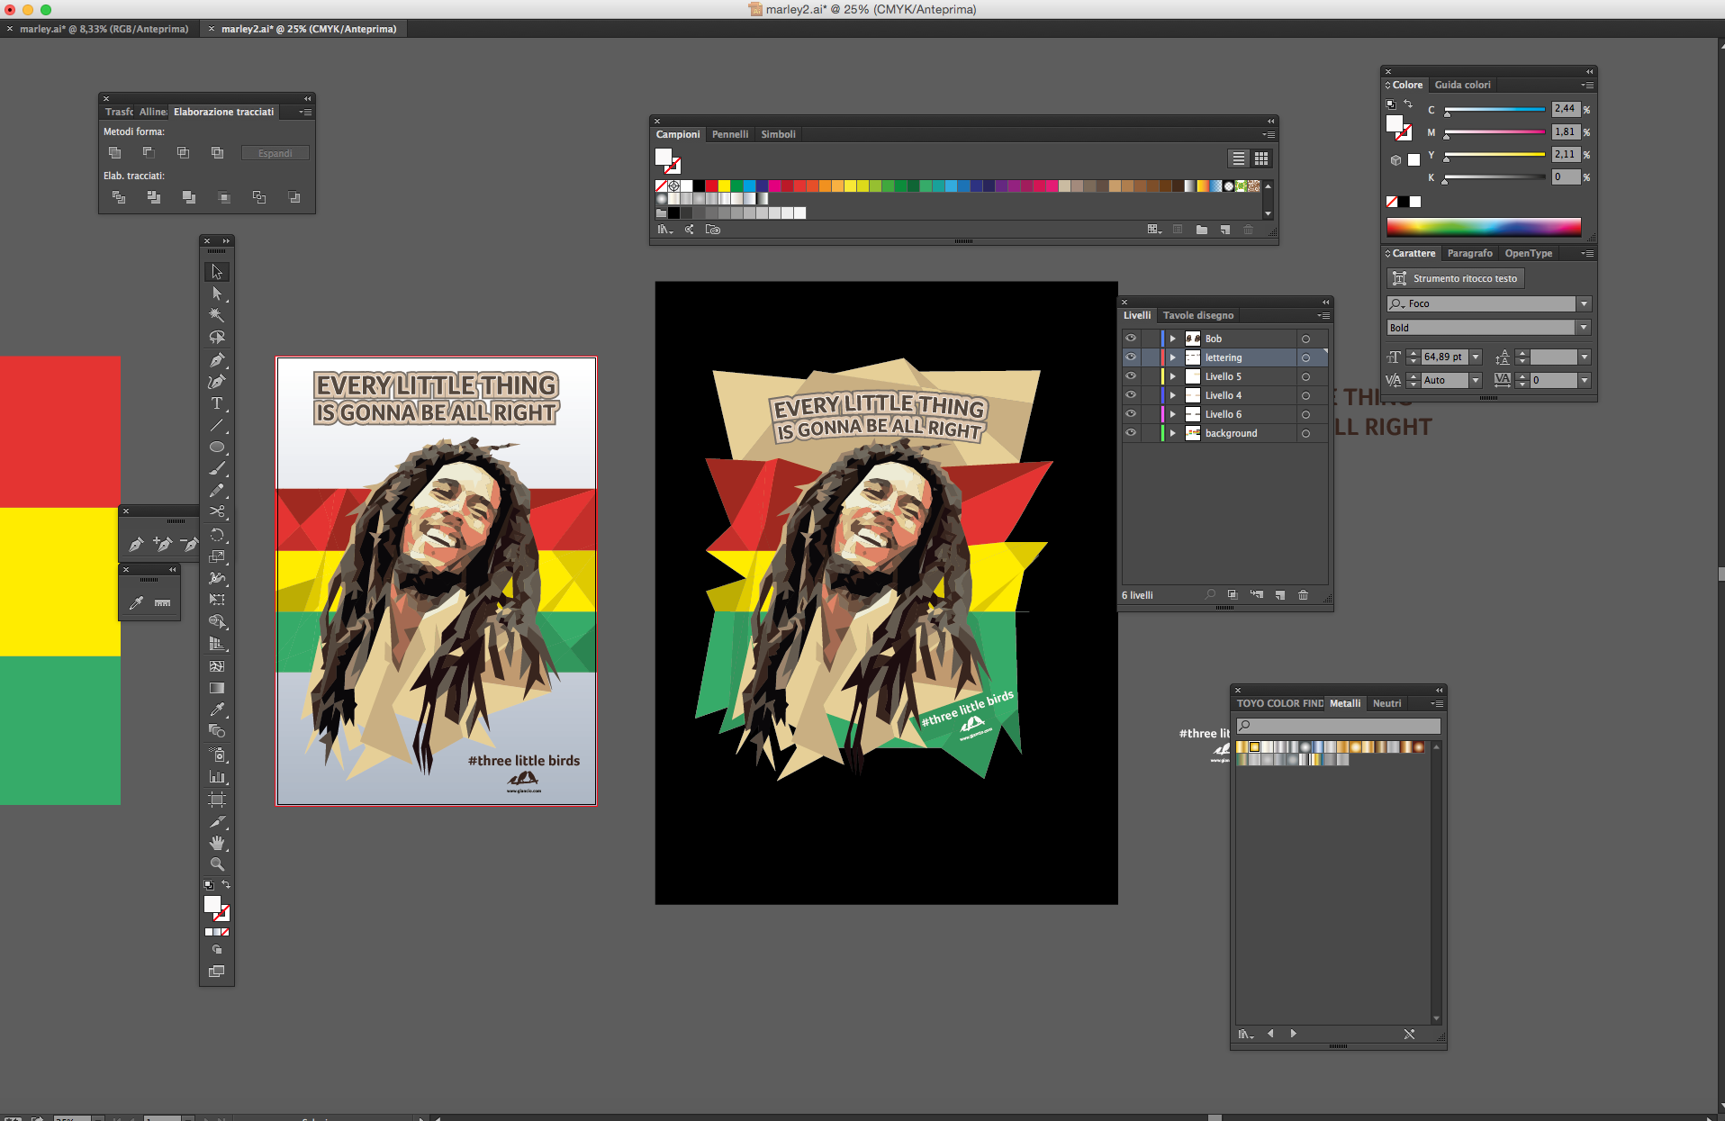Select the Scale tool
This screenshot has height=1121, width=1725.
(x=217, y=556)
